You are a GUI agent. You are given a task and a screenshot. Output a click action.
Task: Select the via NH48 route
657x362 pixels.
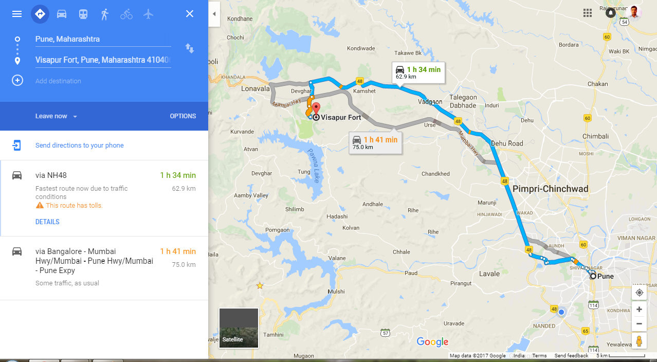(x=104, y=198)
